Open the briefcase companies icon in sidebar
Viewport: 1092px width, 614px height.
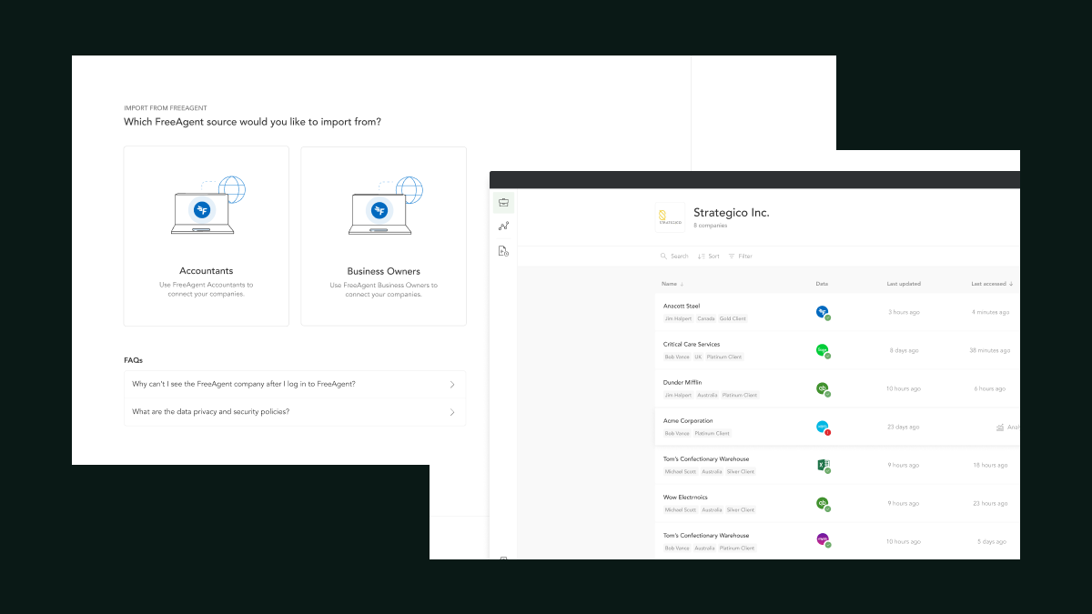click(x=503, y=202)
